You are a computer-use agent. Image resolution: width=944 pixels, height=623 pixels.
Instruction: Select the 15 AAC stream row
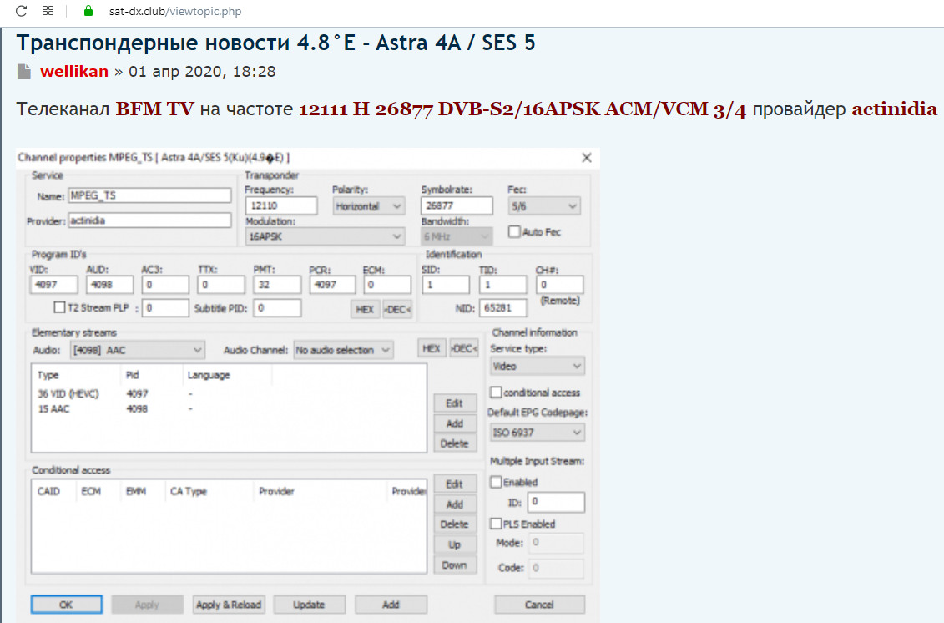click(x=229, y=408)
